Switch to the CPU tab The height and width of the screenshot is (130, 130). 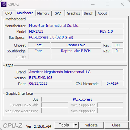[x=8, y=13]
